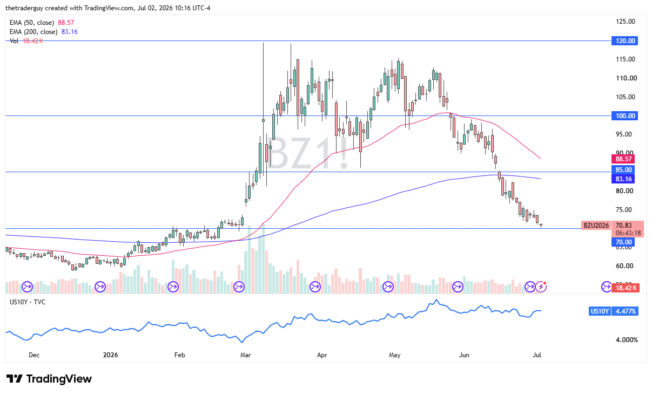Click Apr on the time axis
Image resolution: width=652 pixels, height=395 pixels.
pyautogui.click(x=322, y=355)
